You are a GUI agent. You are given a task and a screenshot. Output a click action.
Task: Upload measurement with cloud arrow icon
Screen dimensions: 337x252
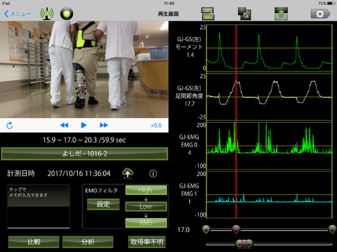[x=128, y=174]
